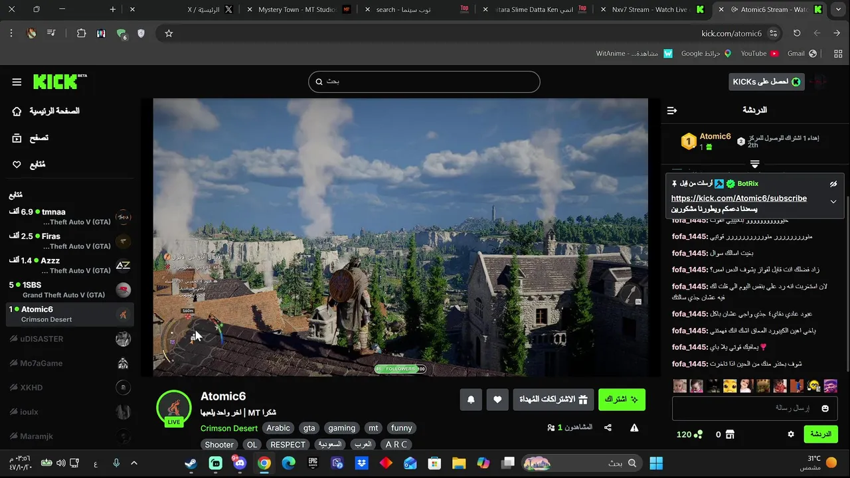Expand the gift leaderboard arrow
Image resolution: width=850 pixels, height=478 pixels.
[755, 164]
